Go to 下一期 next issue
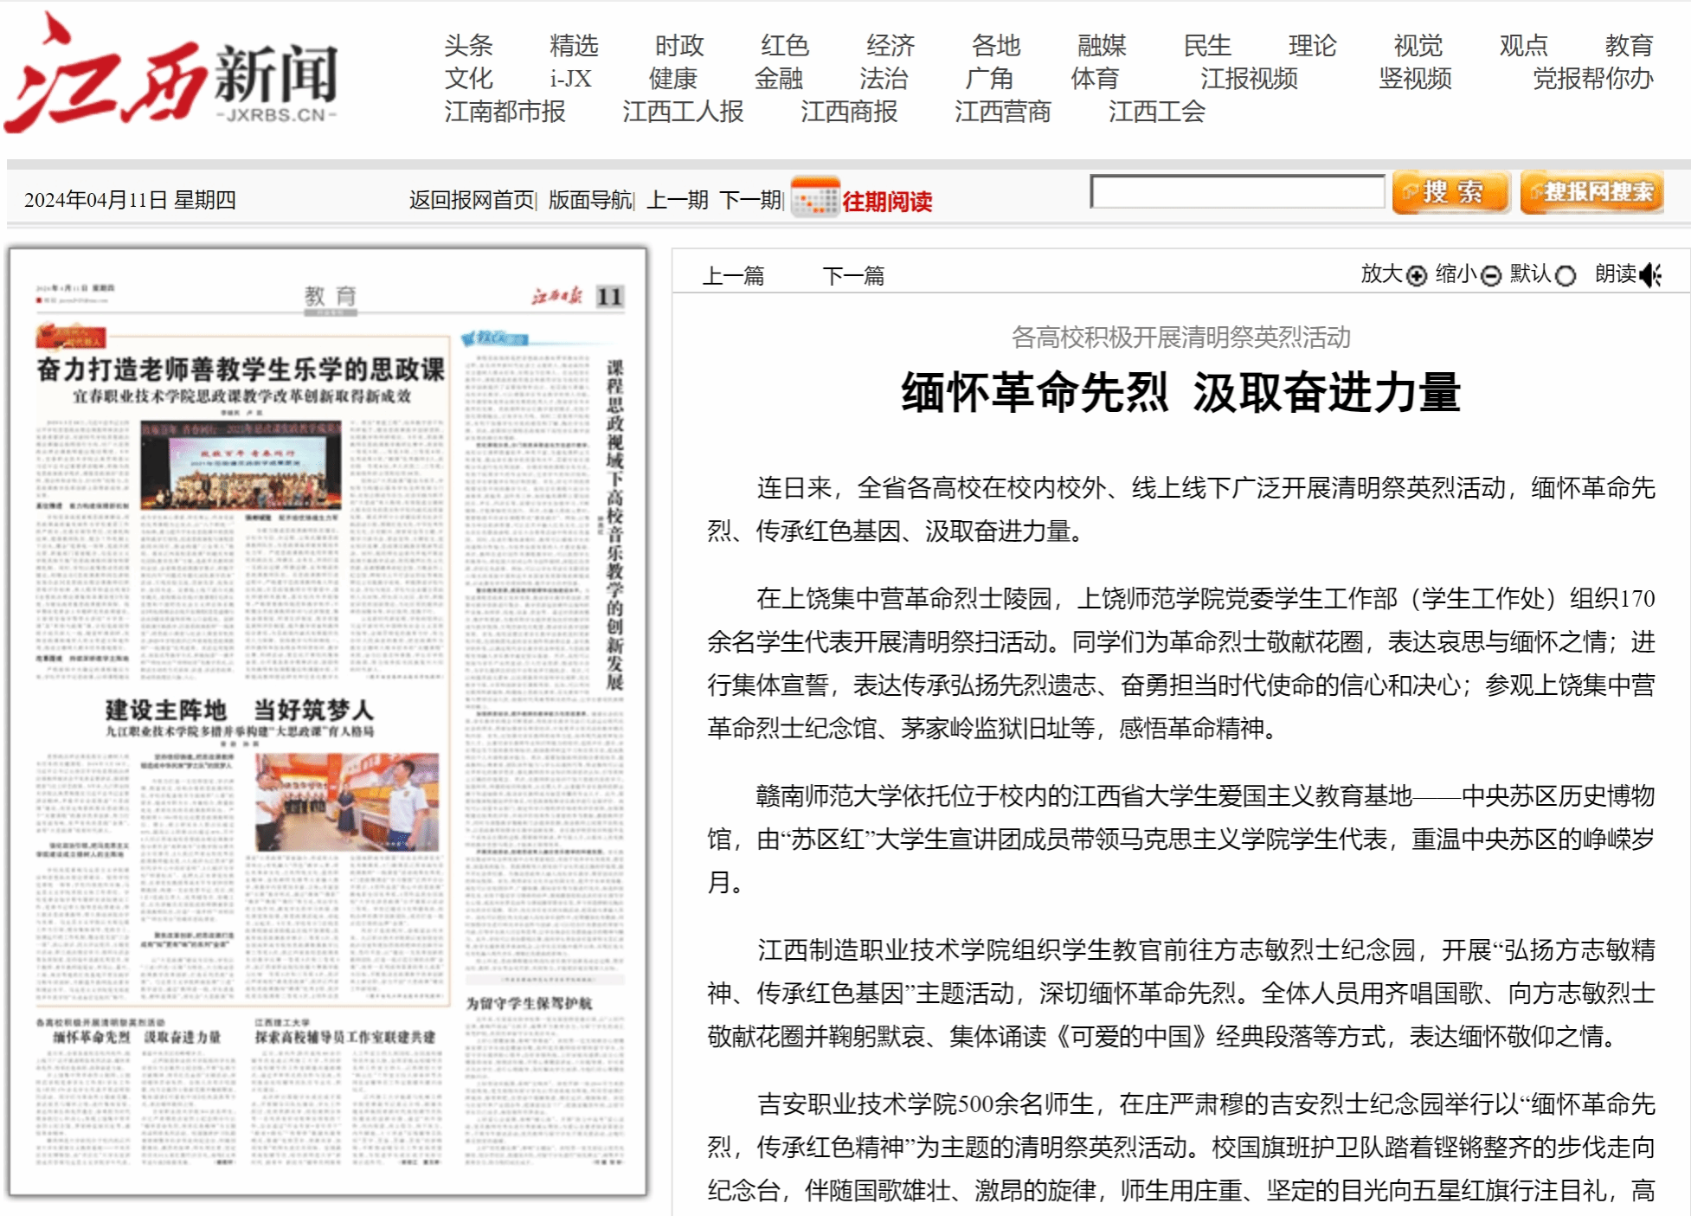The image size is (1691, 1216). pos(750,200)
